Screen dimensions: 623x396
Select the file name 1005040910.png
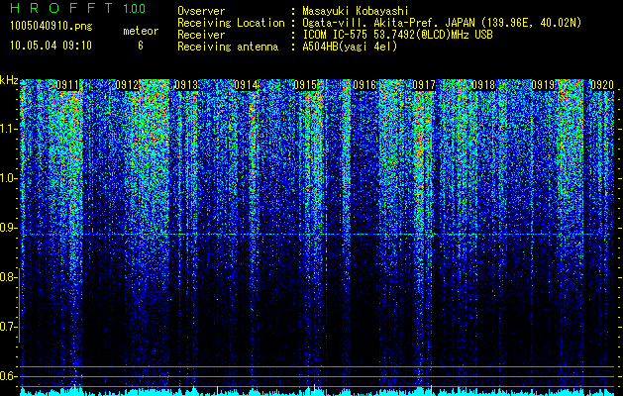click(x=52, y=27)
